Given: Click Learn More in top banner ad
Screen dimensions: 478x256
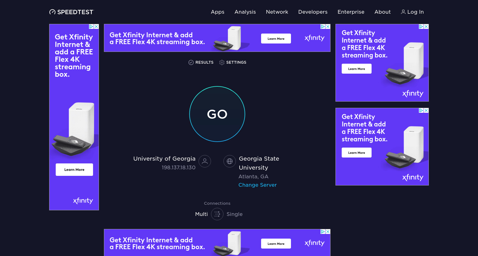Looking at the screenshot, I should (x=276, y=39).
